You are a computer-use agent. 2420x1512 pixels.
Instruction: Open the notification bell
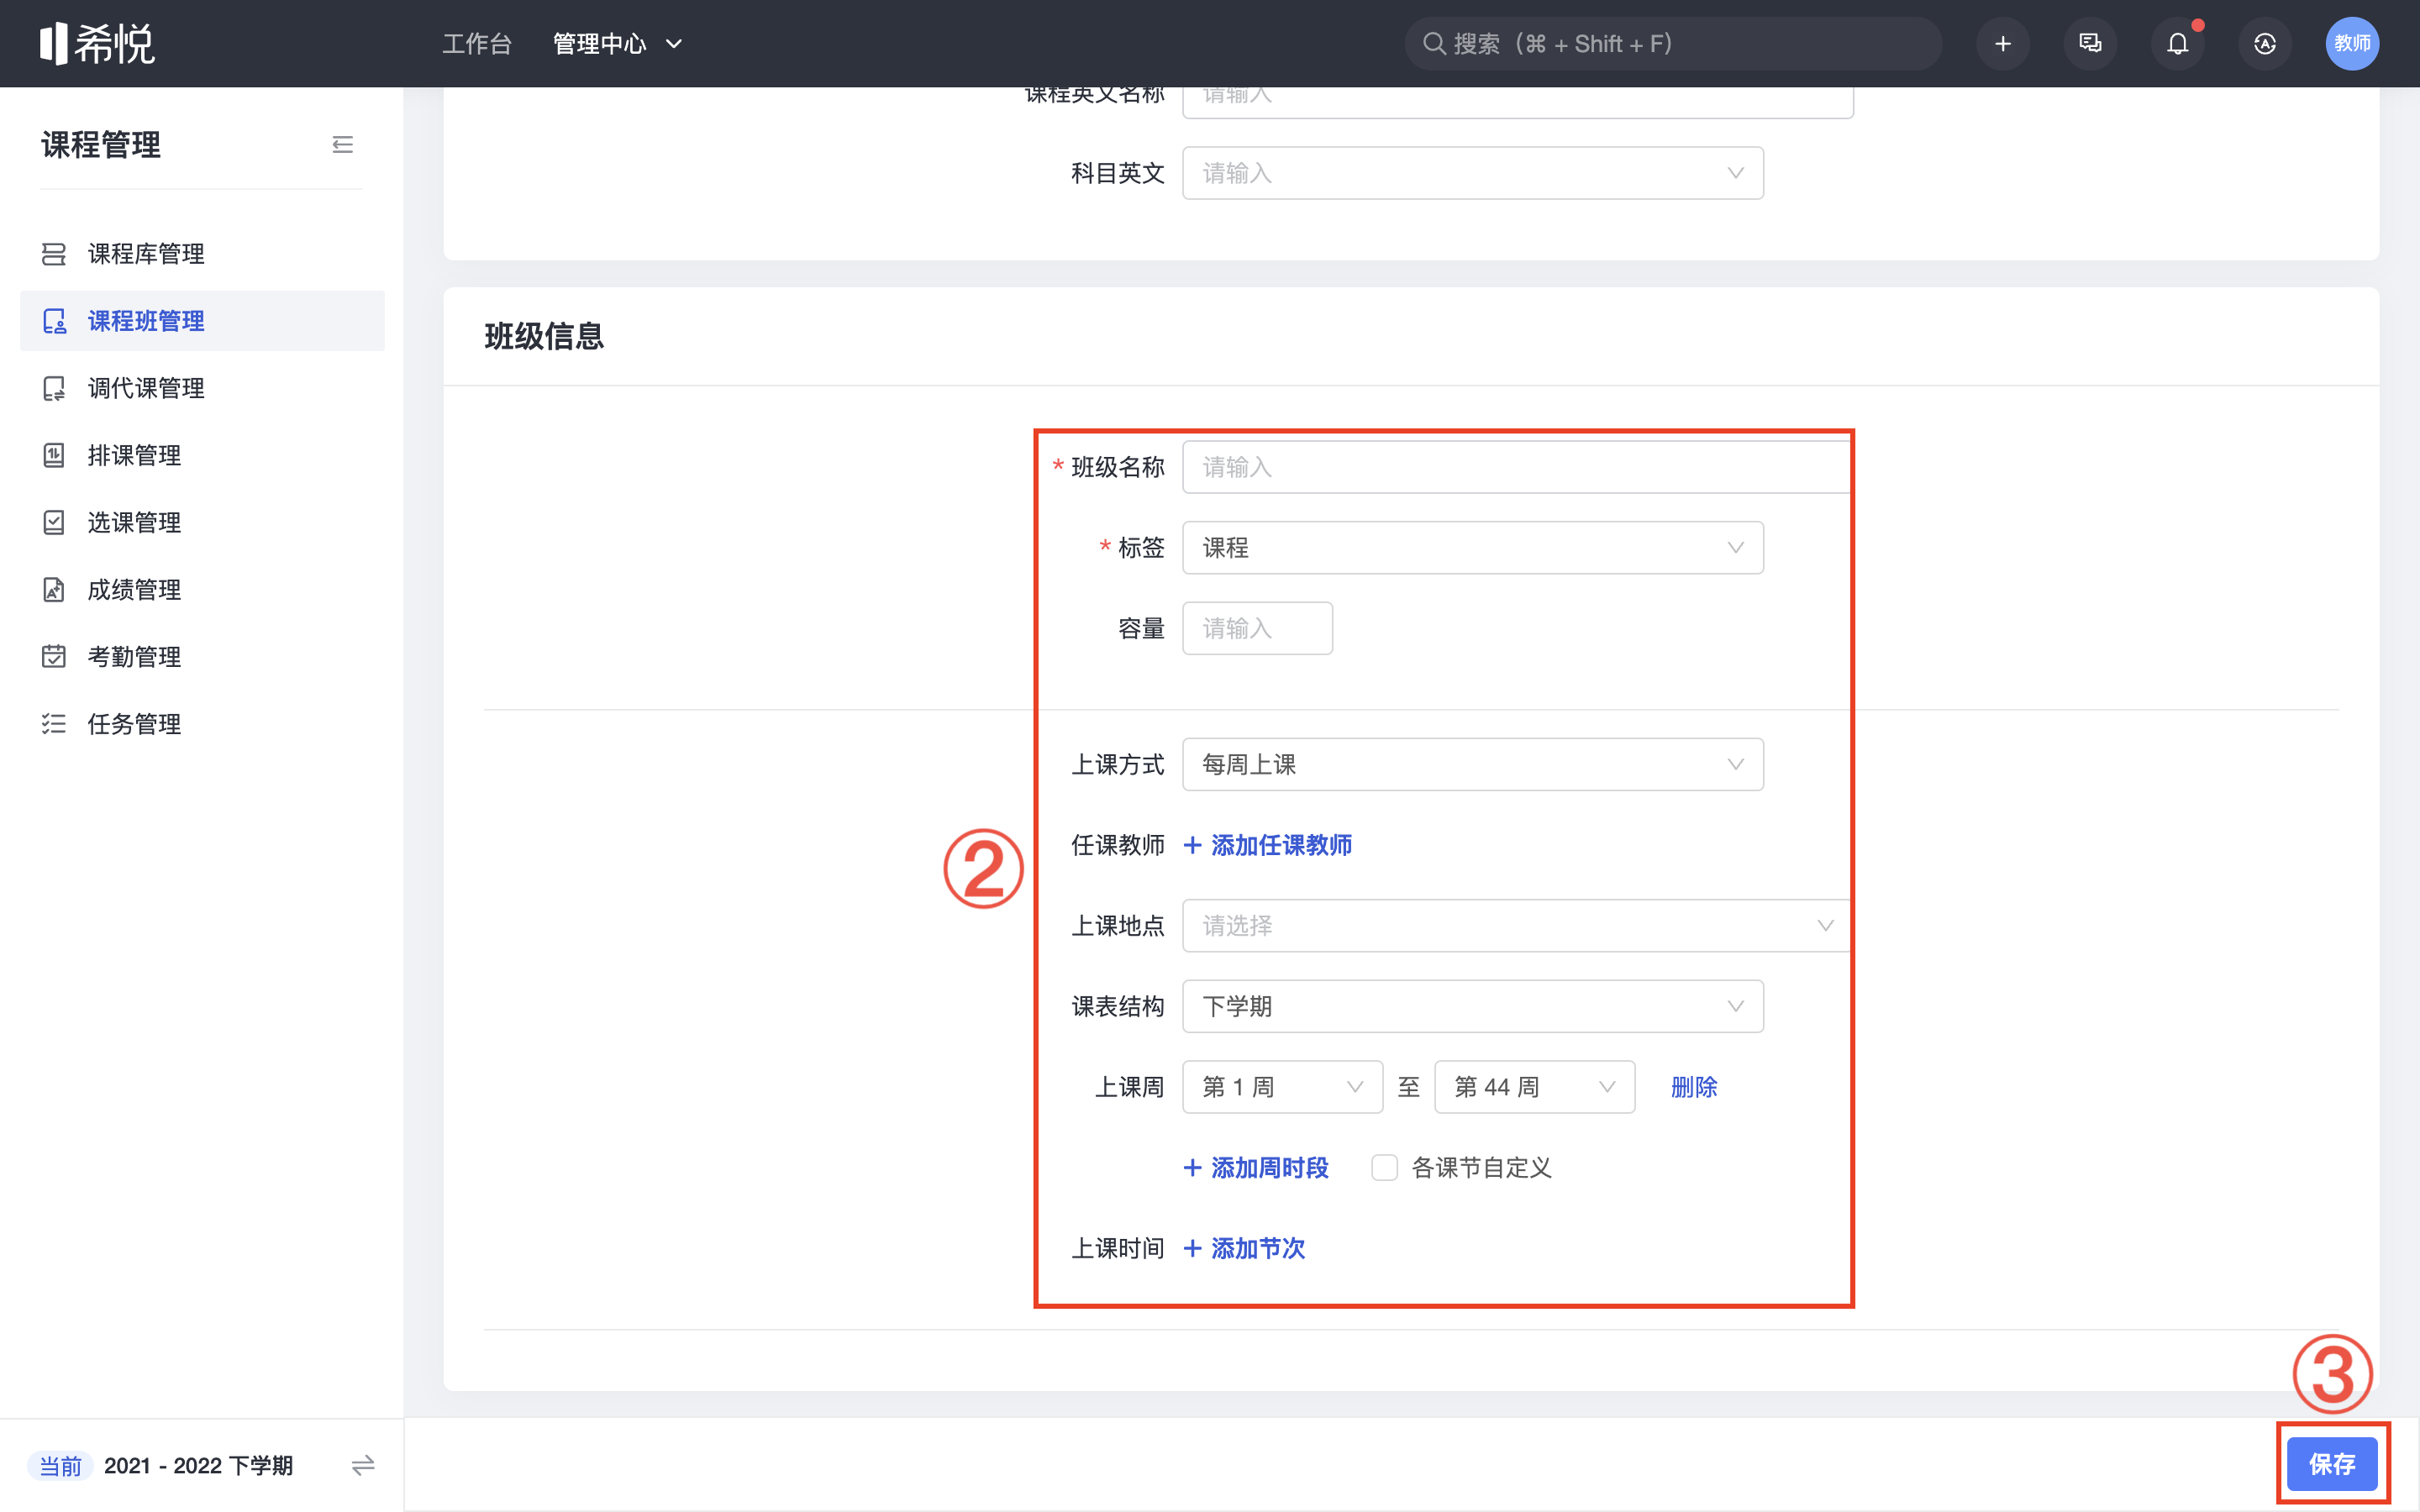(2177, 44)
